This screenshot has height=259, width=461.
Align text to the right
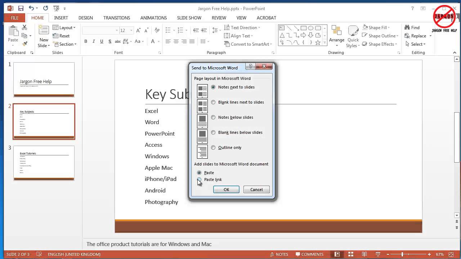point(184,41)
